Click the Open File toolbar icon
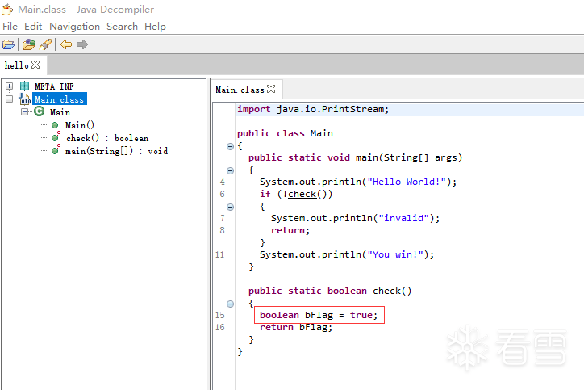Screen dimensions: 584x390 pos(8,44)
